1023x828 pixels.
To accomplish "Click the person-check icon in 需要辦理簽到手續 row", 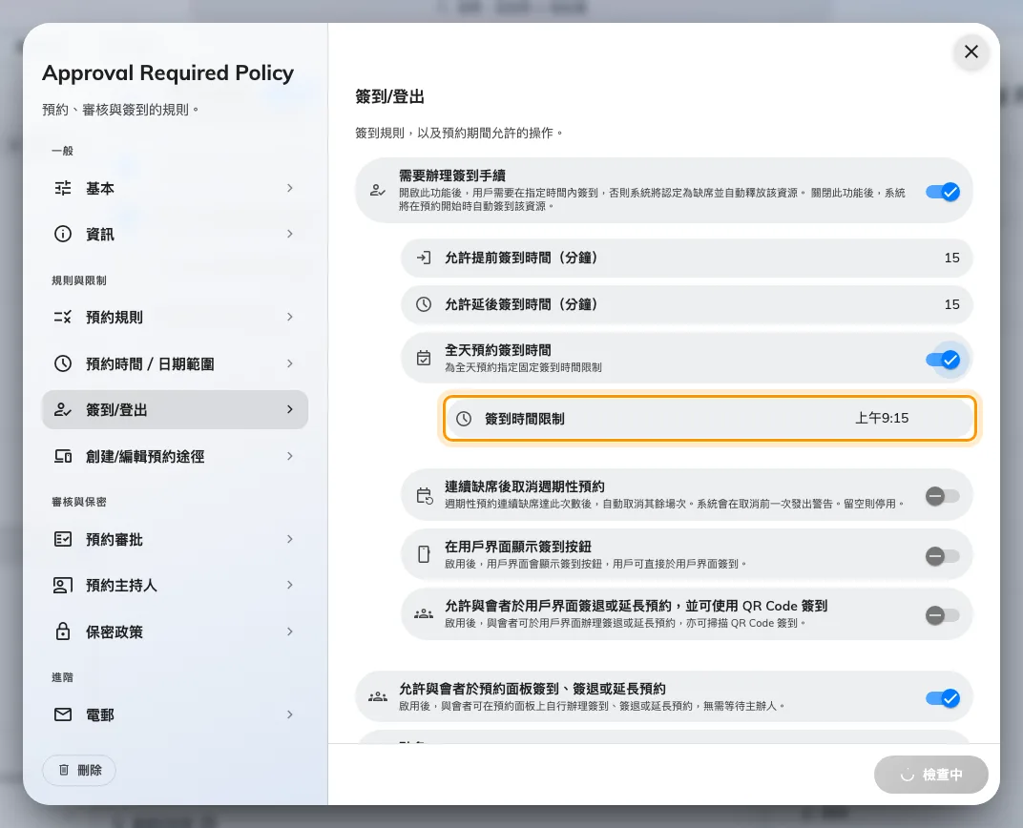I will click(377, 191).
